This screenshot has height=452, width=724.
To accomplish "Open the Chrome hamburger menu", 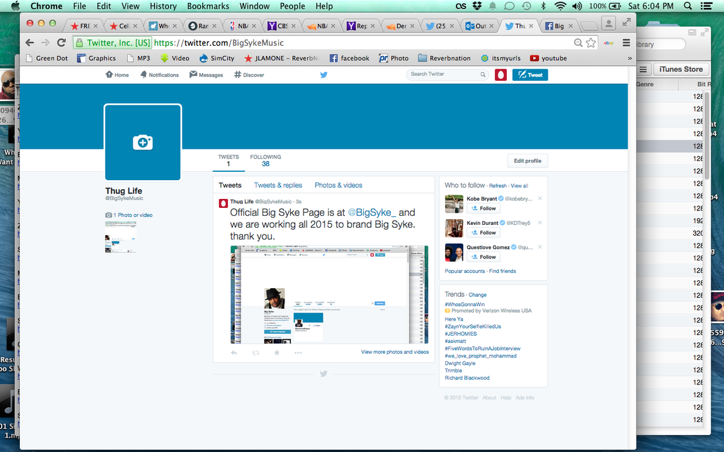I will pos(626,43).
